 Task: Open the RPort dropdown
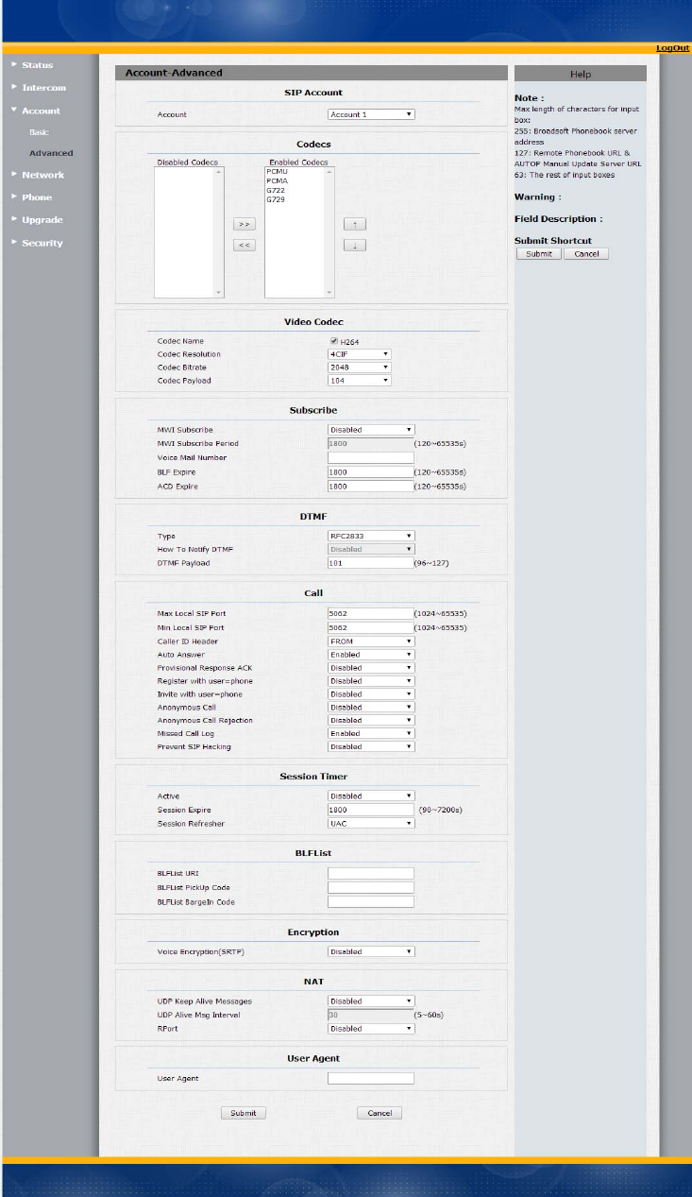coord(371,1029)
